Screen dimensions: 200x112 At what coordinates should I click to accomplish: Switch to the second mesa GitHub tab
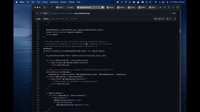121,7
